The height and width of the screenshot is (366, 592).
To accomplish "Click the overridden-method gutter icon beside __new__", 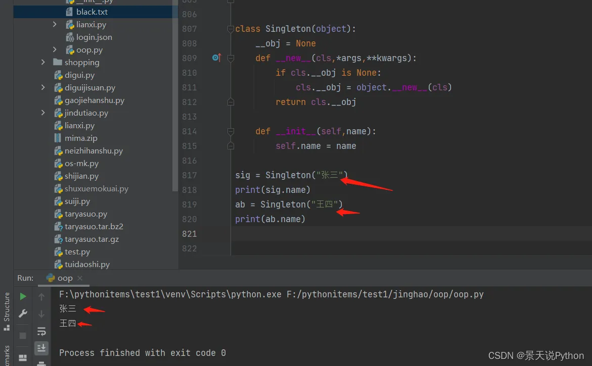I will (x=216, y=58).
